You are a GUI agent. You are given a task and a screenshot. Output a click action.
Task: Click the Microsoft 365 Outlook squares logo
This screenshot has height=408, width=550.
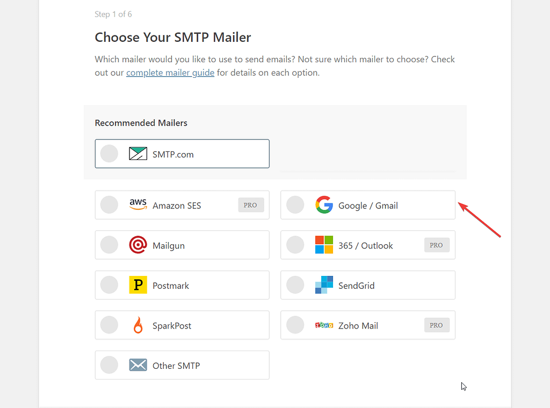[324, 245]
